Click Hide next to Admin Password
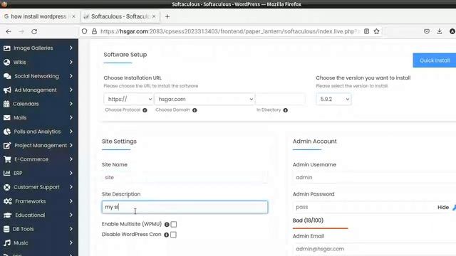The height and width of the screenshot is (256, 456). click(x=443, y=207)
